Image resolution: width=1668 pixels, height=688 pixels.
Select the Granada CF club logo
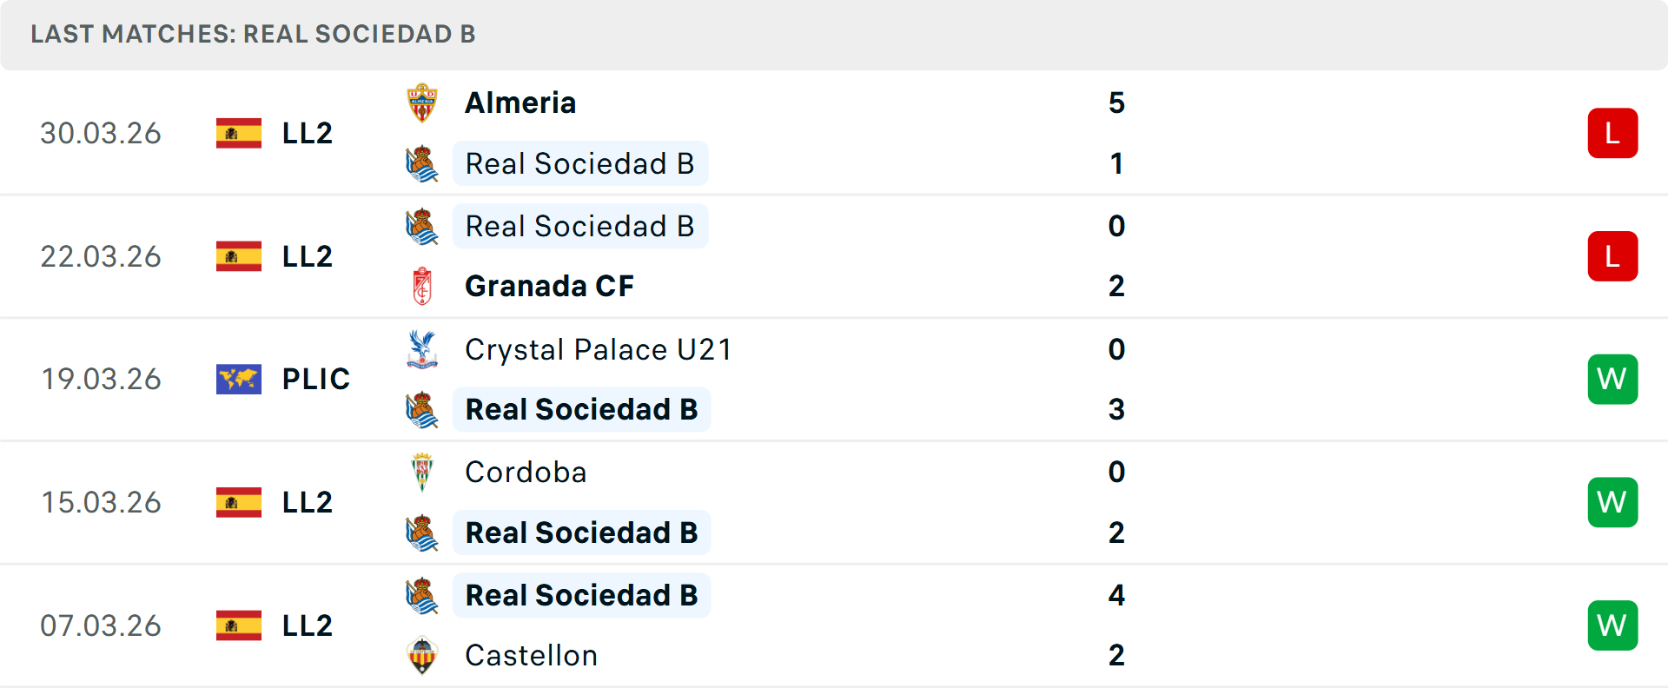tap(422, 286)
